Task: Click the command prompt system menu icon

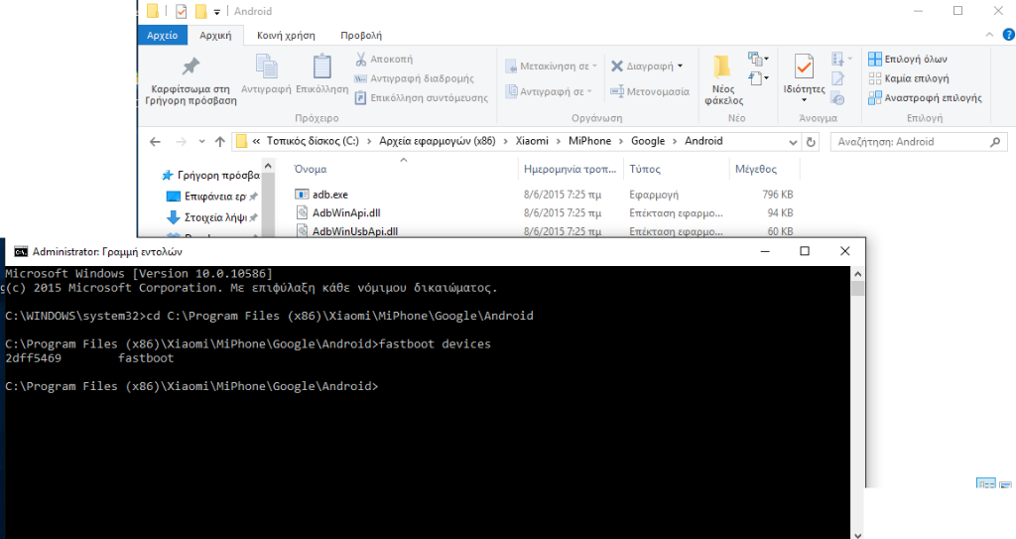Action: [x=21, y=252]
